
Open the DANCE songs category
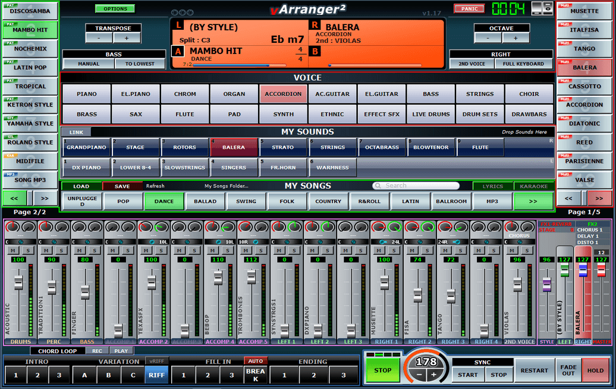pyautogui.click(x=164, y=202)
